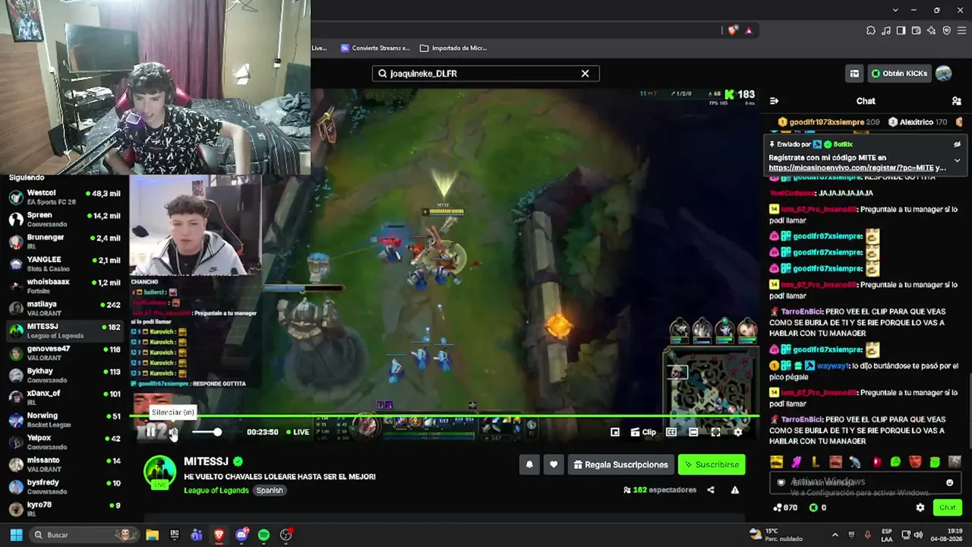
Task: Open channel points balance 870
Action: 785,507
